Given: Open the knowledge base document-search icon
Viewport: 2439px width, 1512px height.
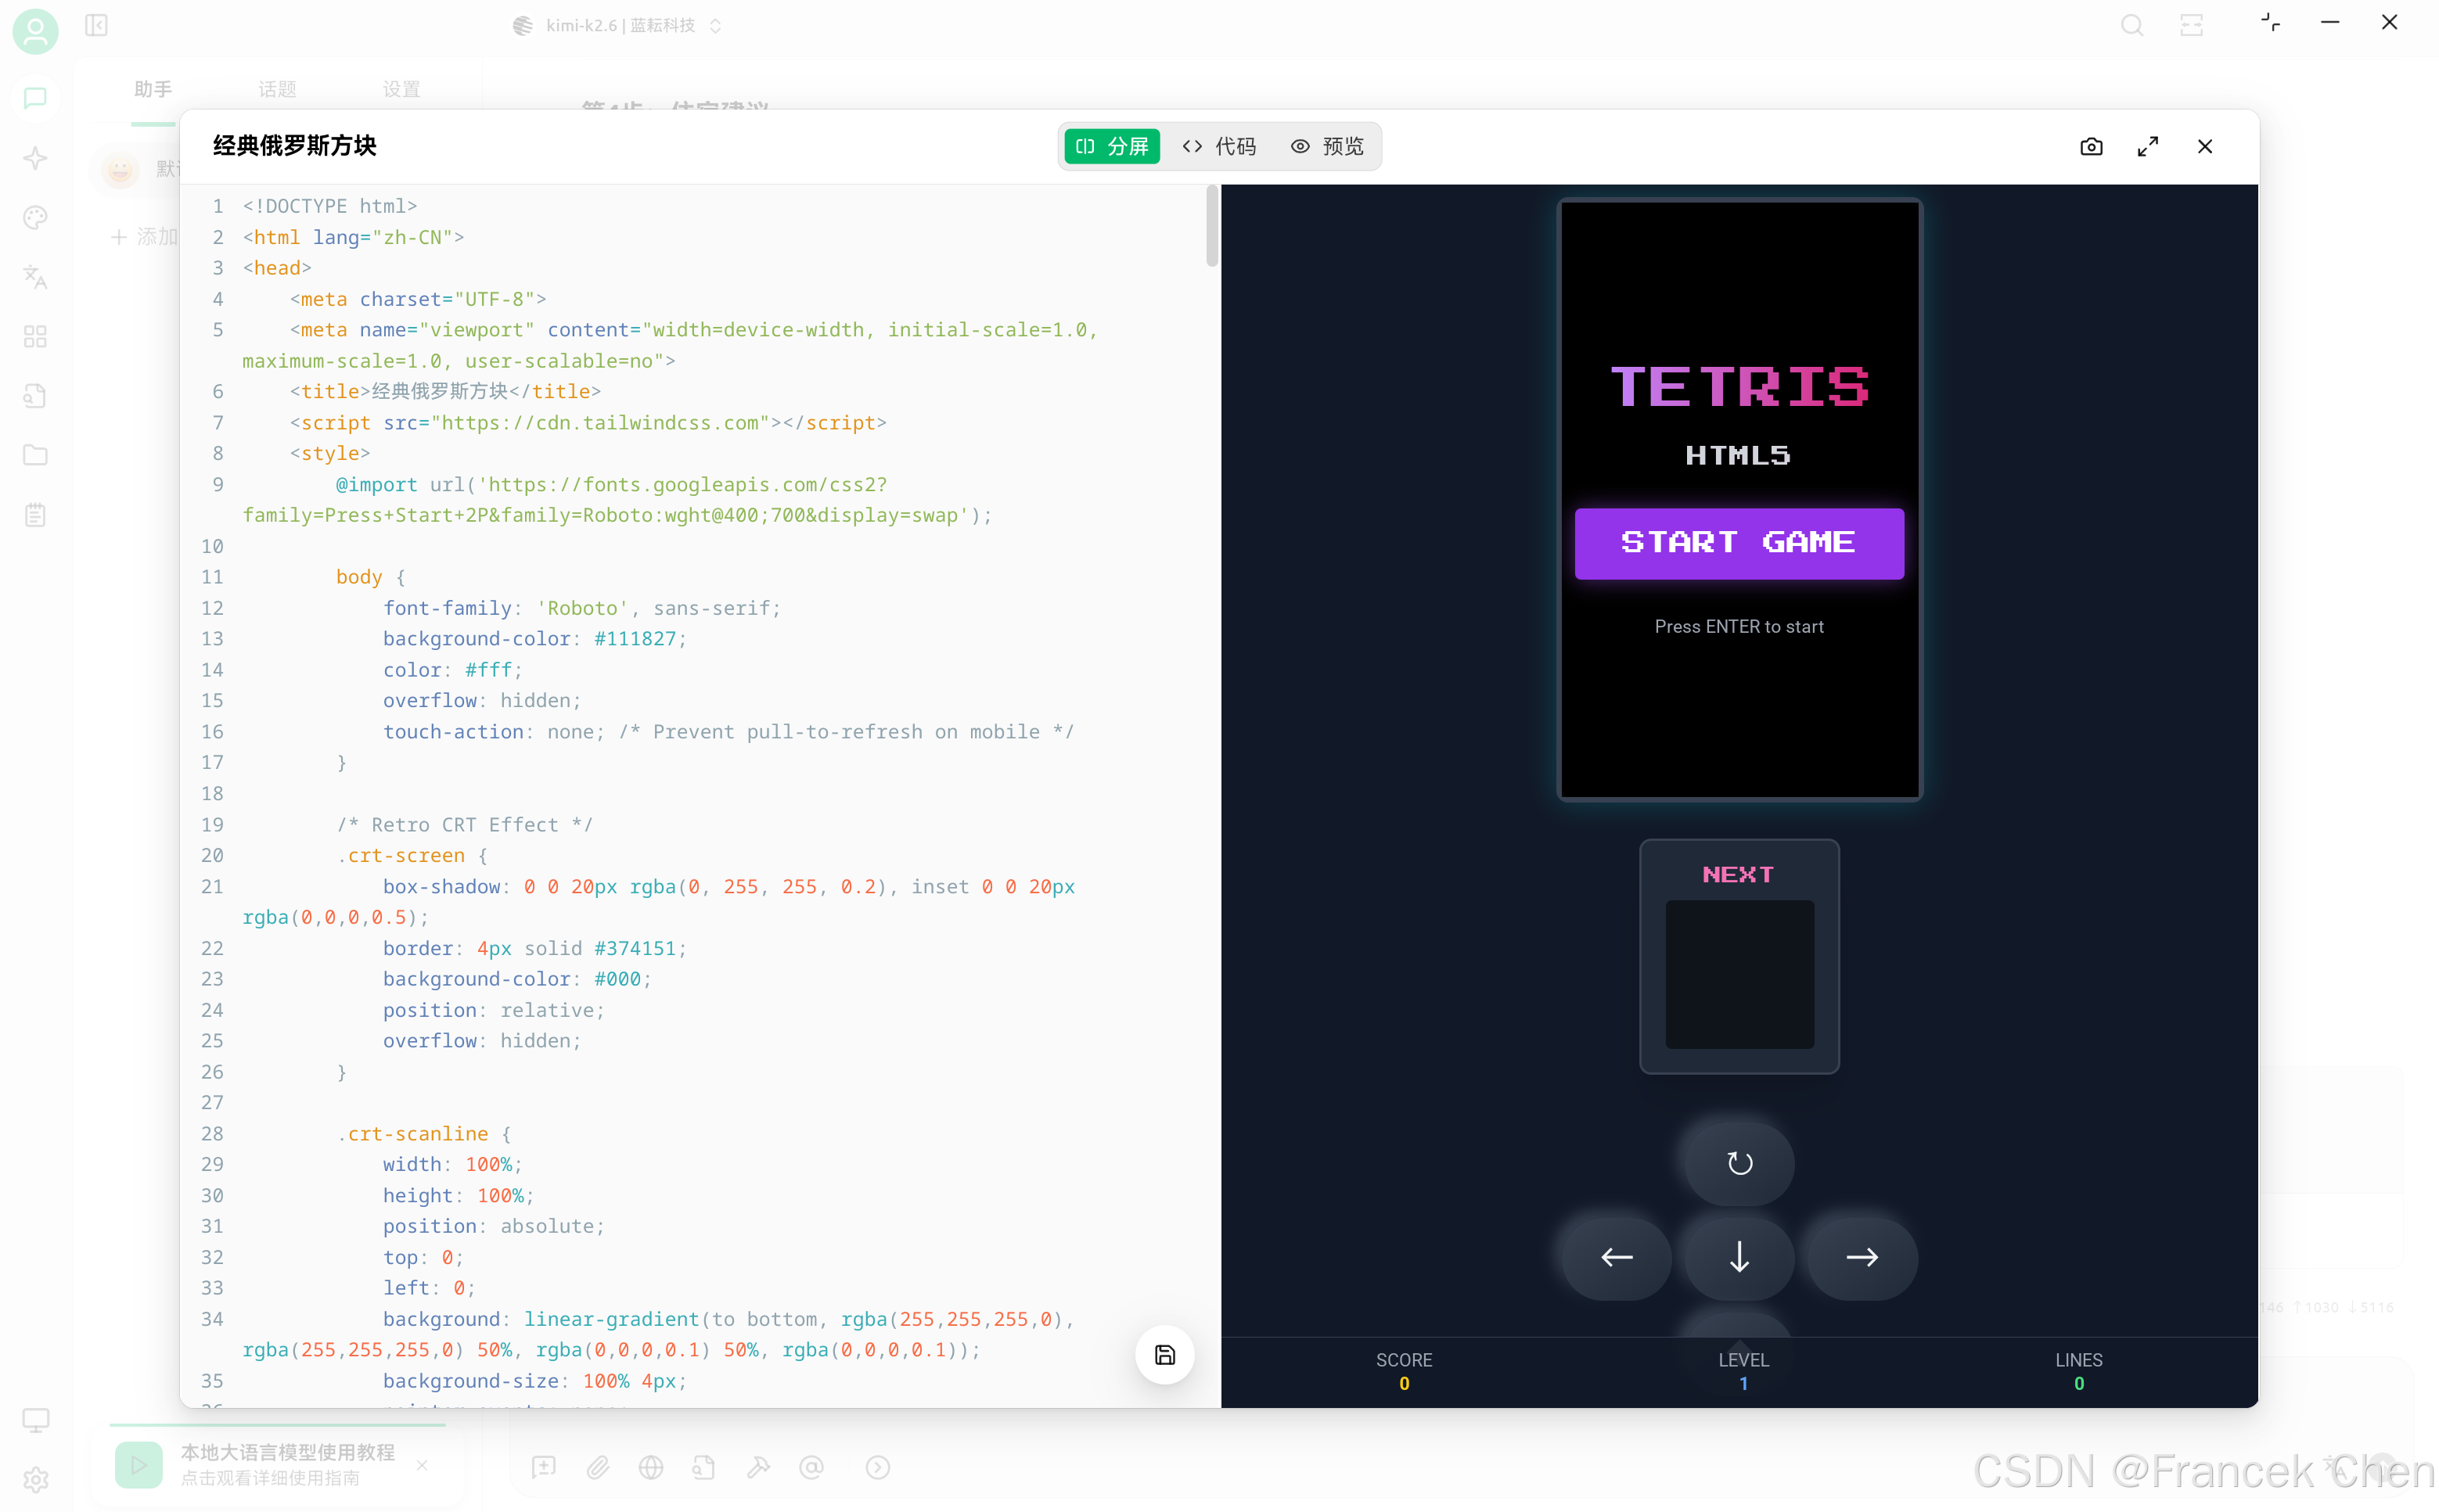Looking at the screenshot, I should click(x=35, y=396).
